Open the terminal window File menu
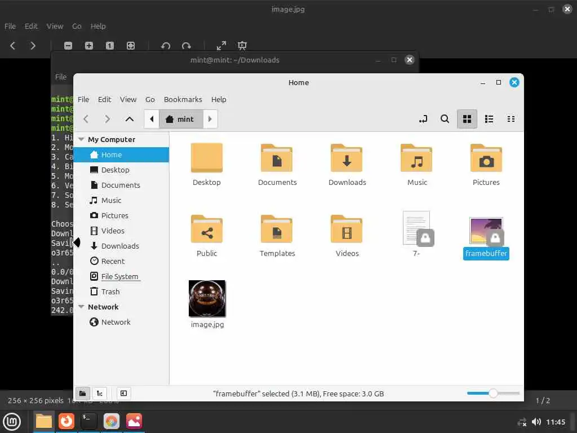 pyautogui.click(x=61, y=77)
